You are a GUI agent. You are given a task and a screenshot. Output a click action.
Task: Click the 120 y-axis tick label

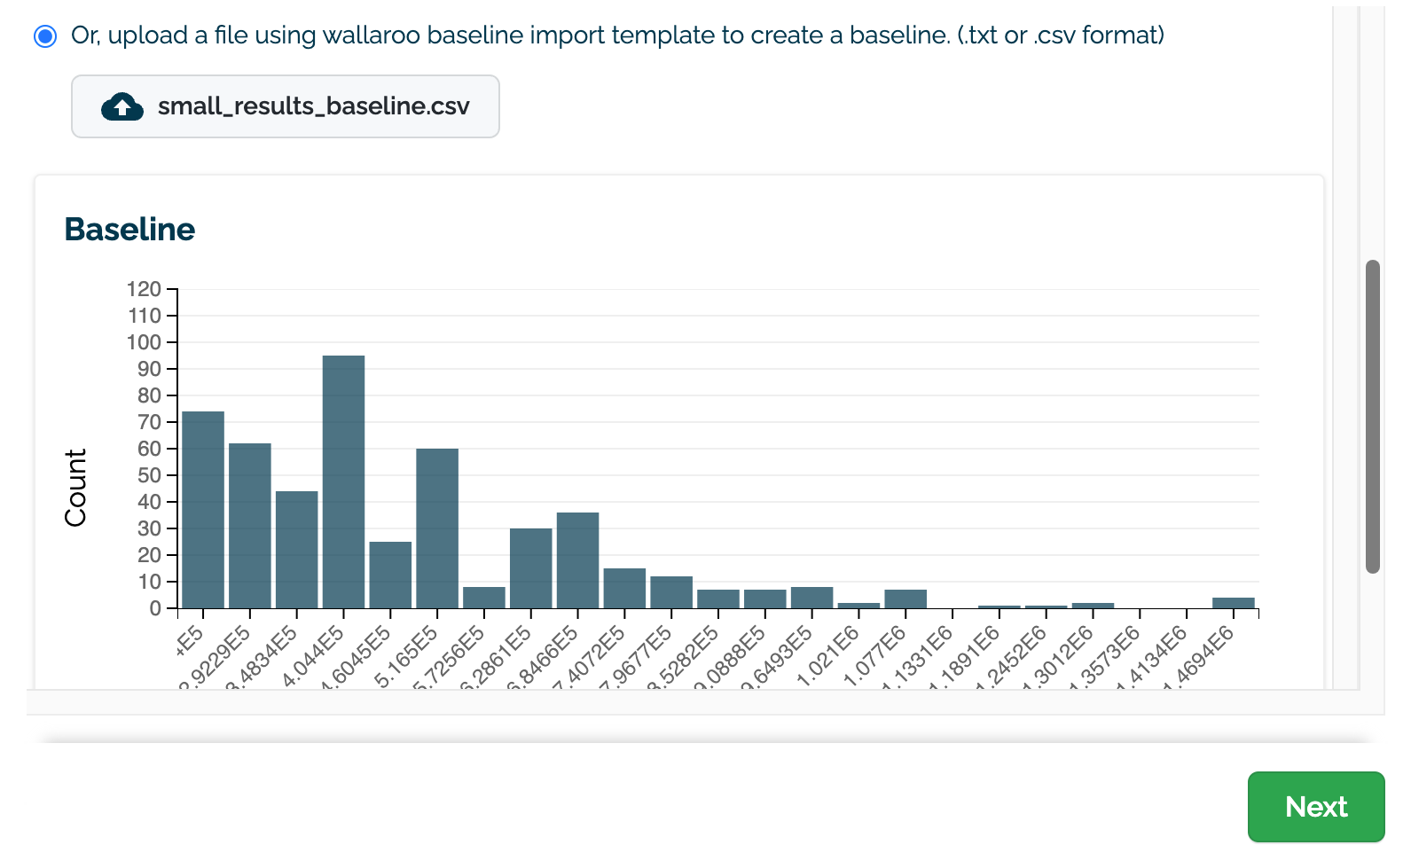pos(144,289)
